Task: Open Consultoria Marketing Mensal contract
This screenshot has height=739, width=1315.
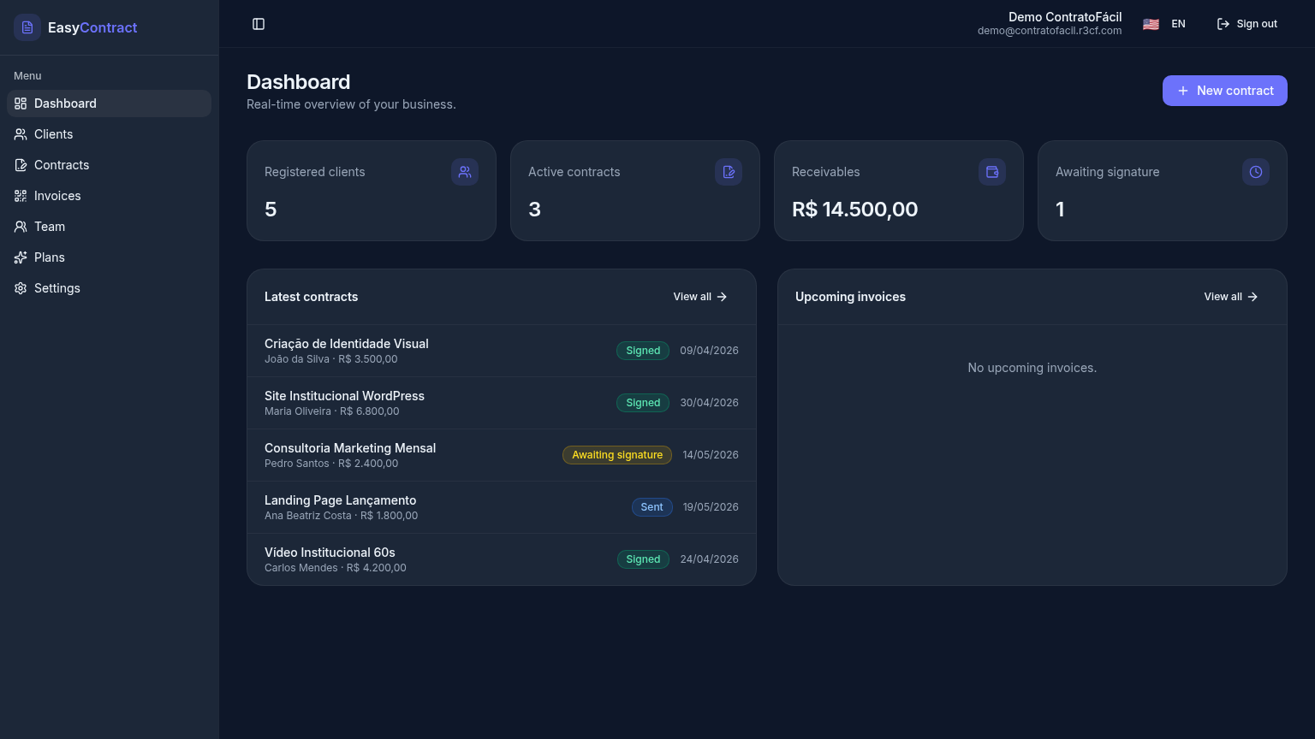Action: [502, 455]
